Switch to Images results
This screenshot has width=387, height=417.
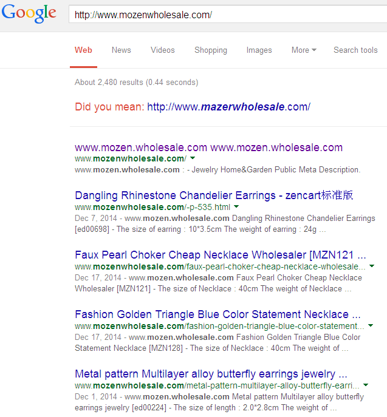[259, 50]
